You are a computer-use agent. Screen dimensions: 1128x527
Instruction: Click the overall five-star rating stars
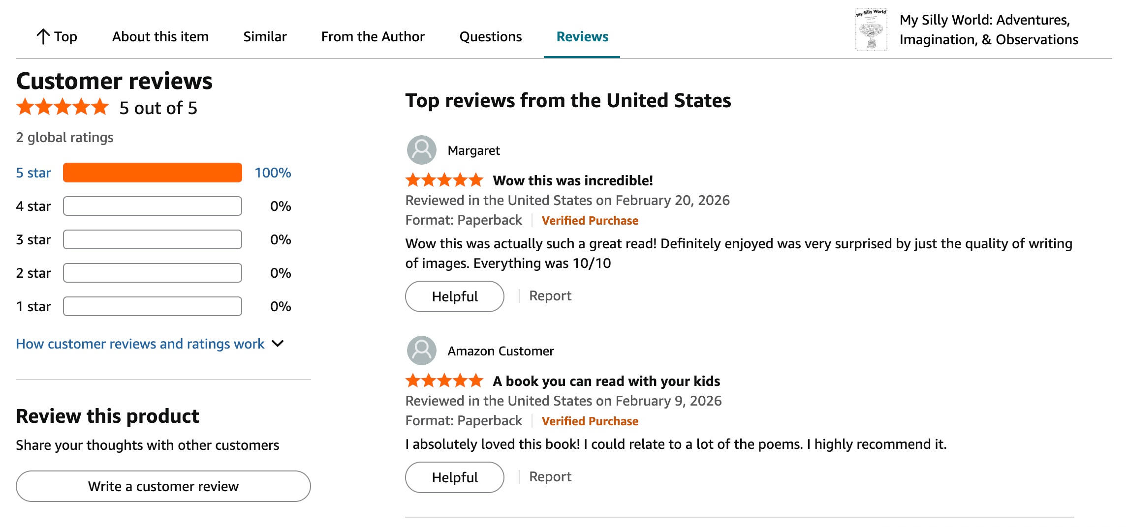point(63,107)
